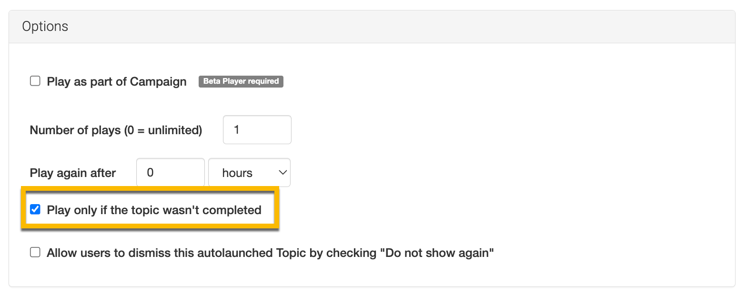
Task: Enable the Play as part of Campaign checkbox
Action: point(35,81)
